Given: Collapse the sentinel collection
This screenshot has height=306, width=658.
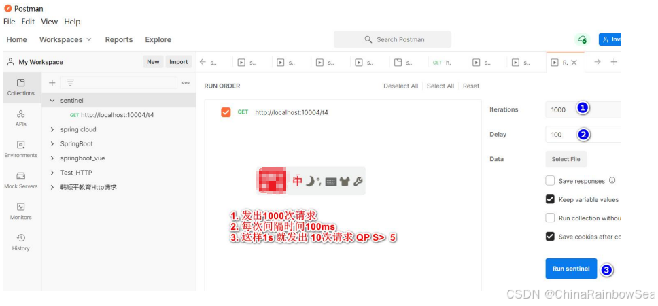Looking at the screenshot, I should (x=52, y=101).
